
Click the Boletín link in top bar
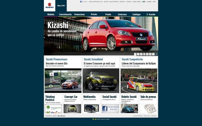106,2
